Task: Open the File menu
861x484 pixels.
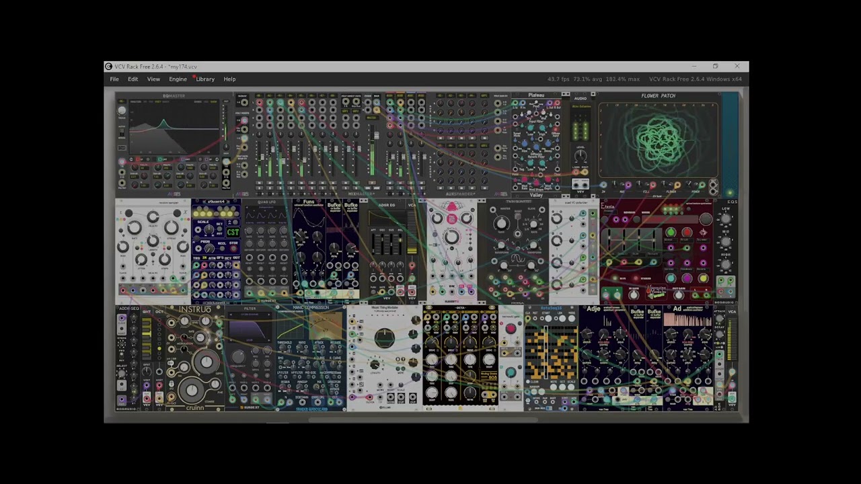Action: pos(114,79)
